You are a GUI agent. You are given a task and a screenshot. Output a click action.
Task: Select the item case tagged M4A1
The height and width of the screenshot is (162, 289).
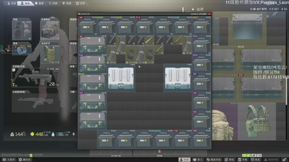92,63
